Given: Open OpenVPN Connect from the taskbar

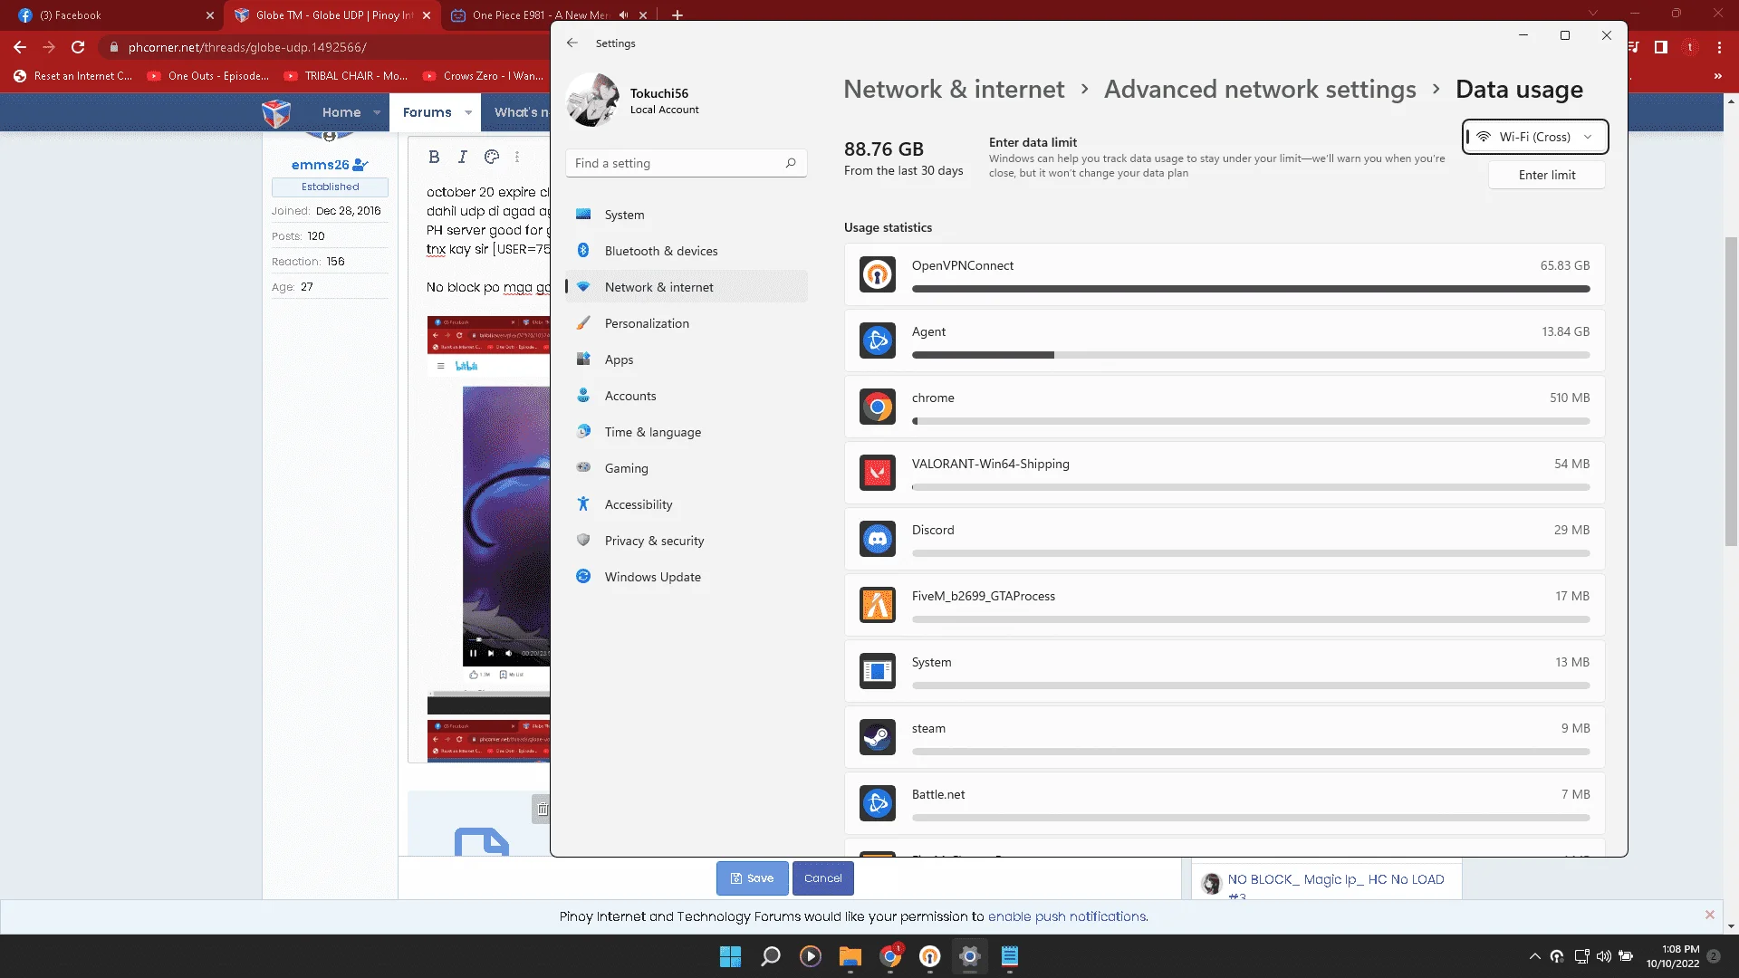Looking at the screenshot, I should [x=930, y=956].
